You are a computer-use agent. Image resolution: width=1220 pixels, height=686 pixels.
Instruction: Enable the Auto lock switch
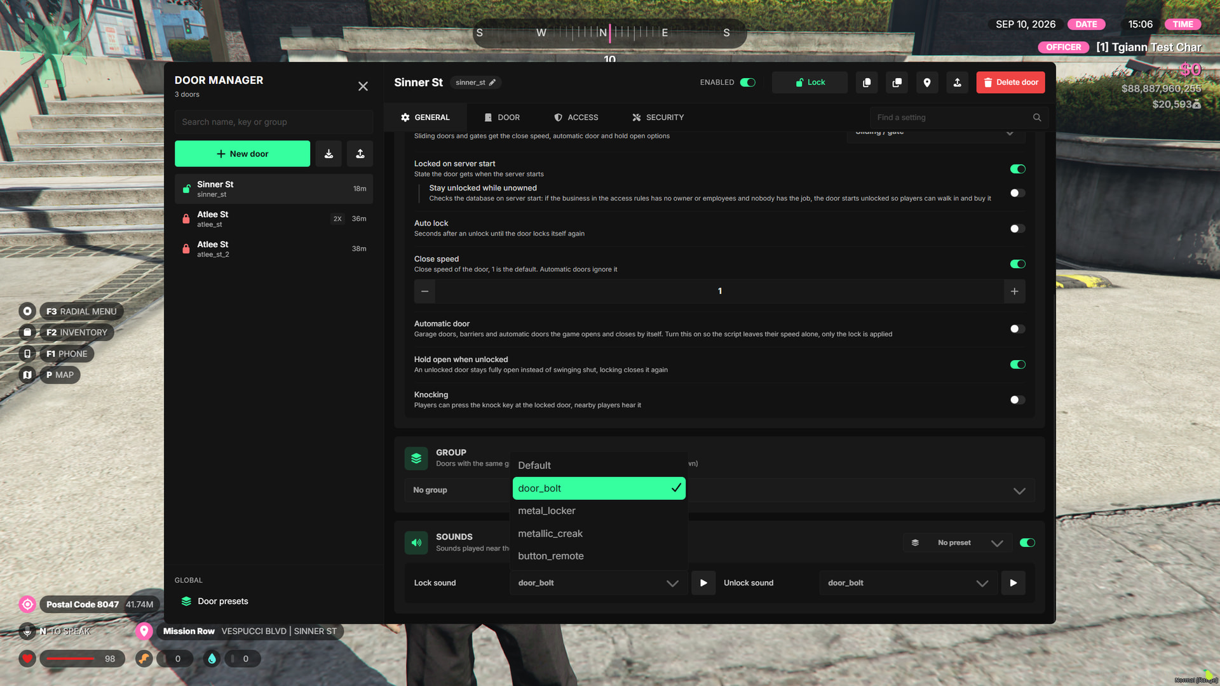(1018, 229)
